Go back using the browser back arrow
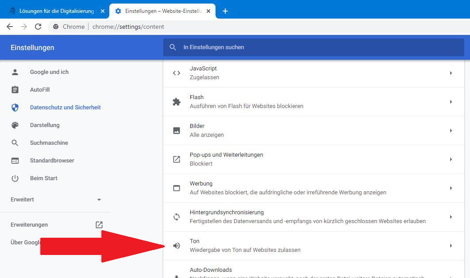Screen dimensions: 470x278 (10, 27)
